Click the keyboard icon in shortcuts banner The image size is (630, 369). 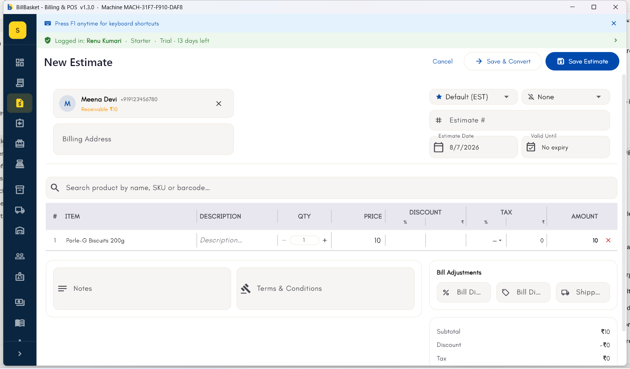[x=48, y=23]
